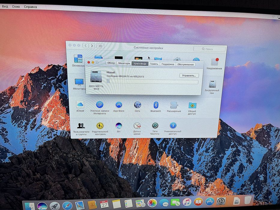
Task: Open the Trash in the Dock
Action: pyautogui.click(x=248, y=200)
